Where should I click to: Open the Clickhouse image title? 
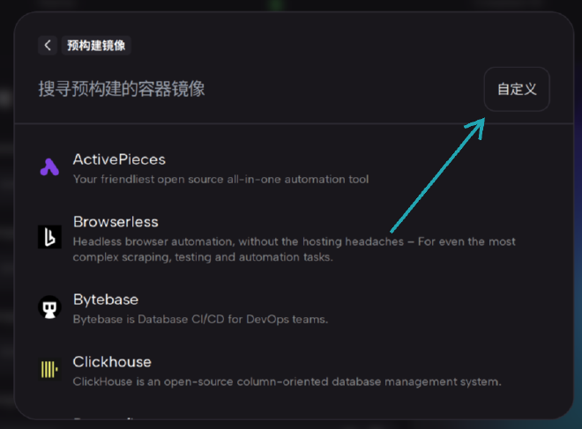(x=112, y=362)
